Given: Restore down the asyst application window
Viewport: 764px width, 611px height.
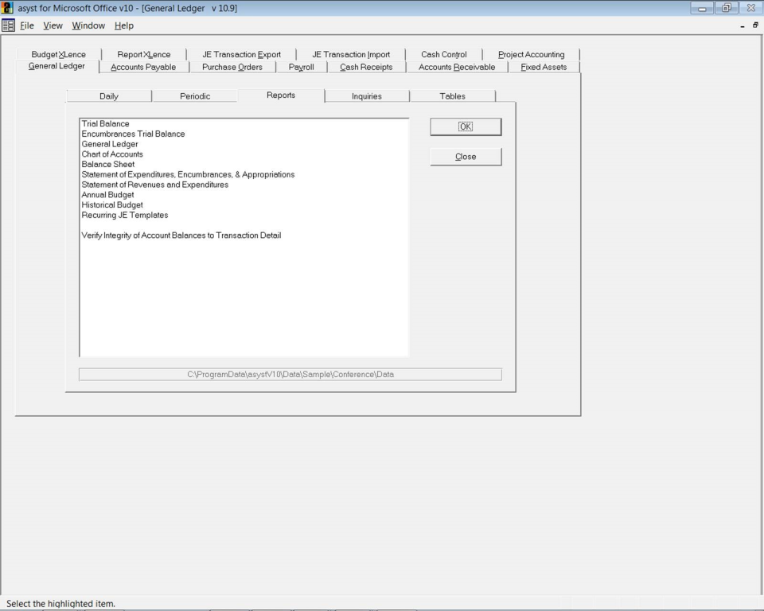Looking at the screenshot, I should point(727,8).
